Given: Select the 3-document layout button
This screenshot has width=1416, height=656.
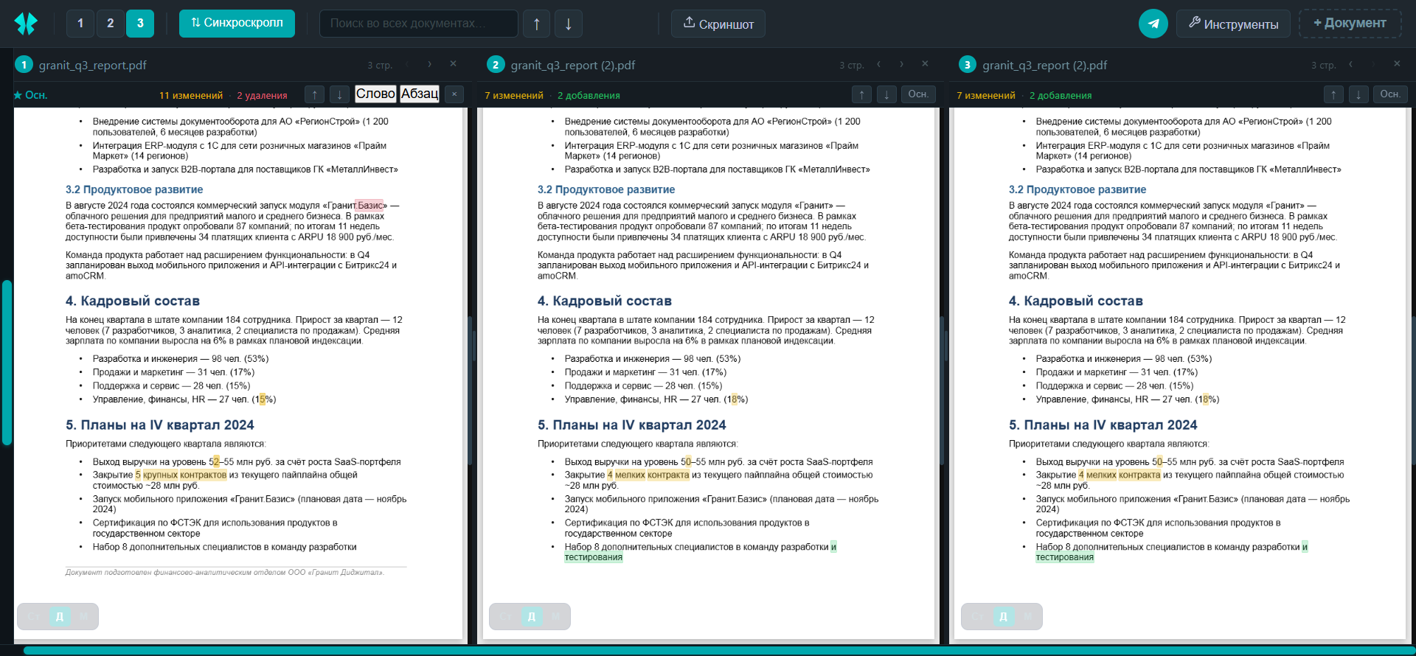Looking at the screenshot, I should 140,24.
